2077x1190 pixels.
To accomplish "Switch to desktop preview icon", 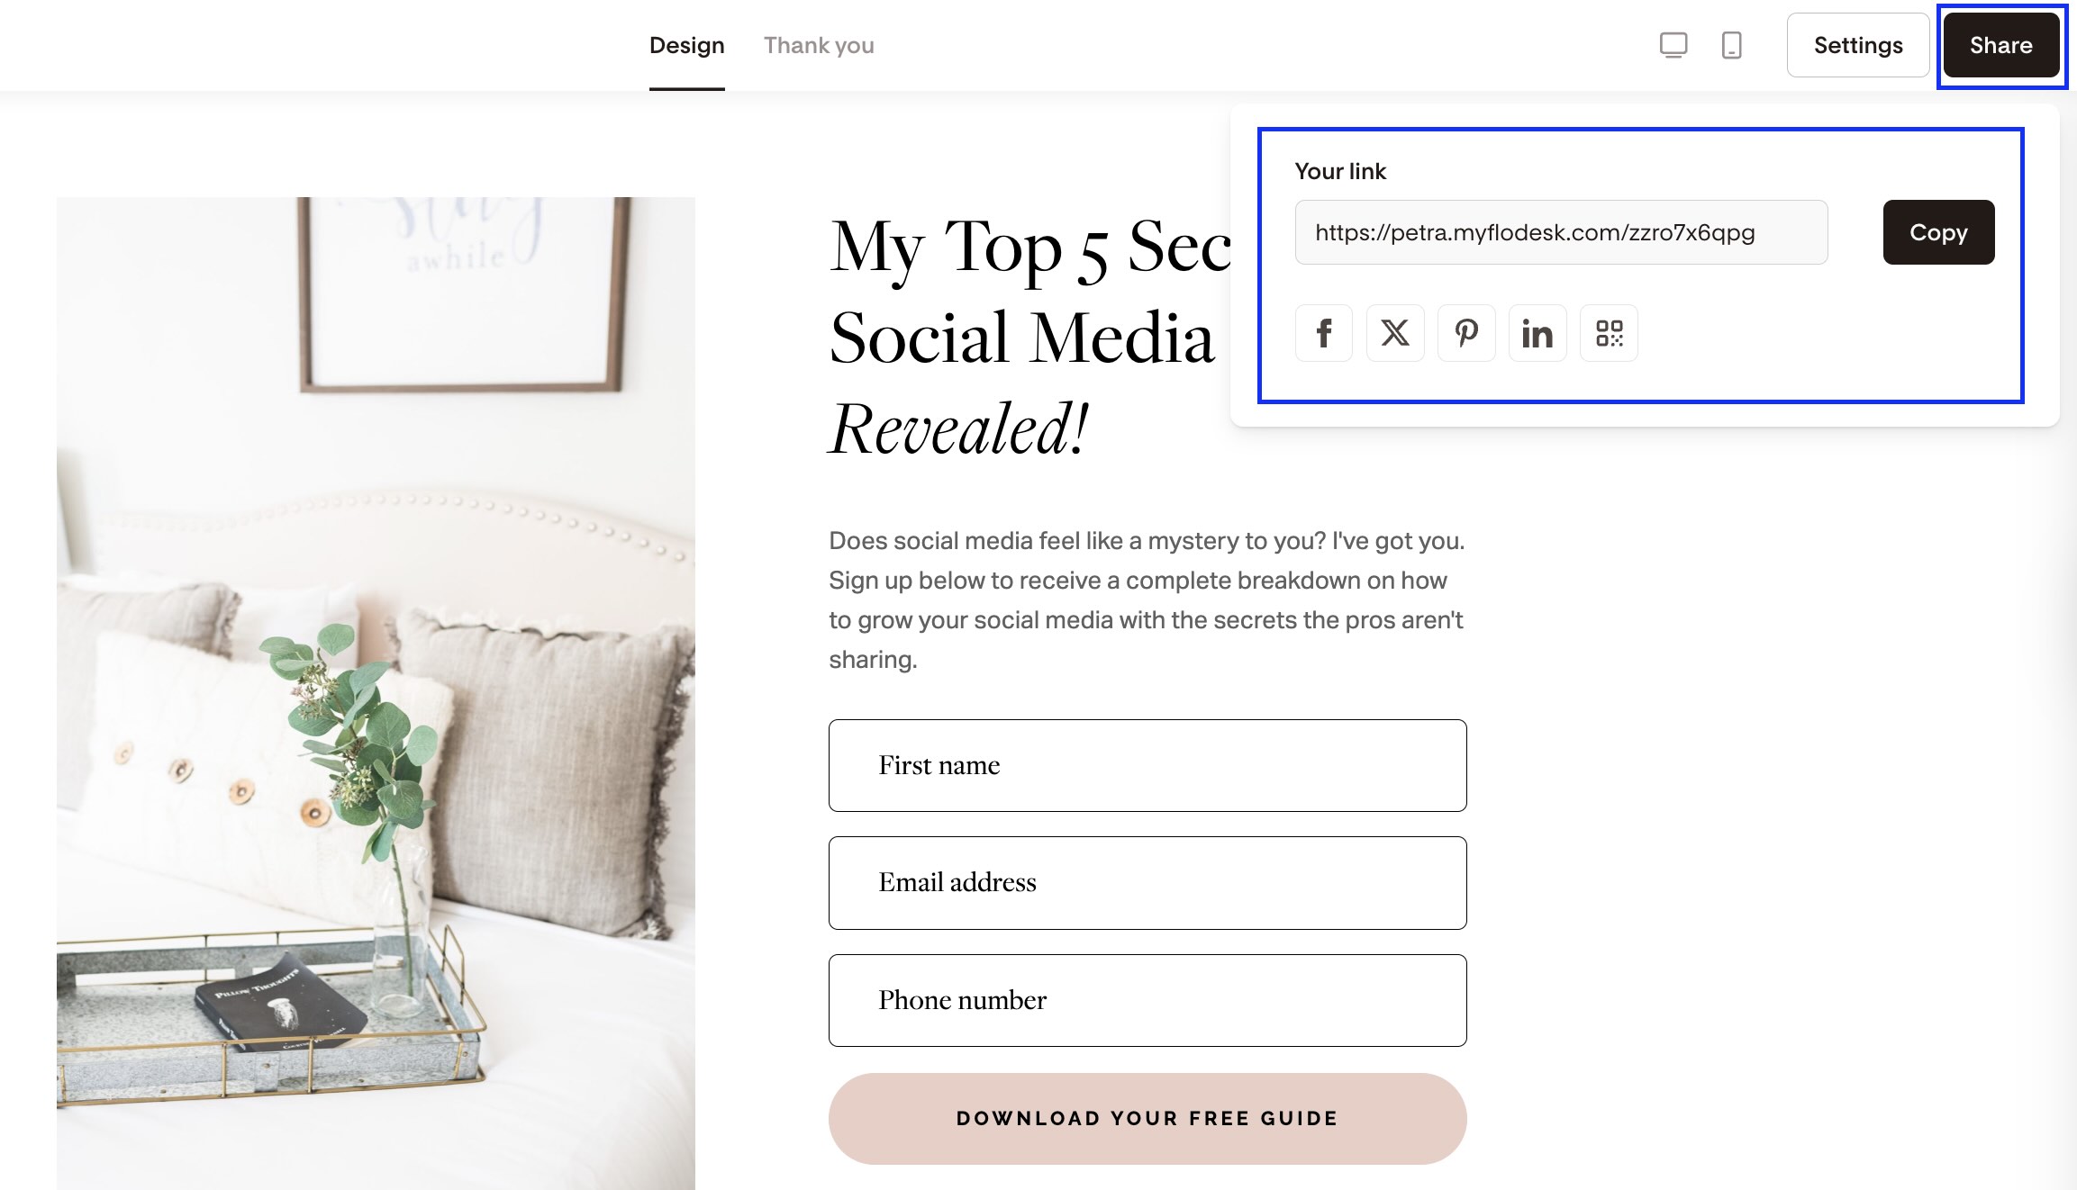I will point(1673,45).
